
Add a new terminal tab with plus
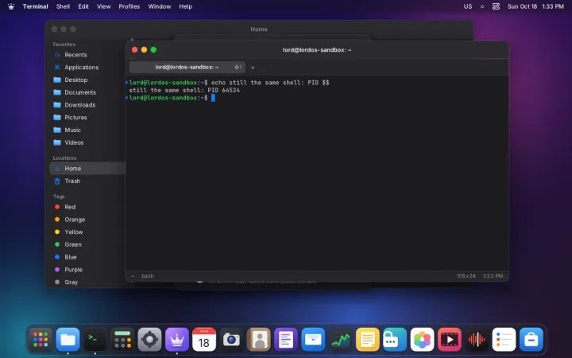click(x=253, y=67)
